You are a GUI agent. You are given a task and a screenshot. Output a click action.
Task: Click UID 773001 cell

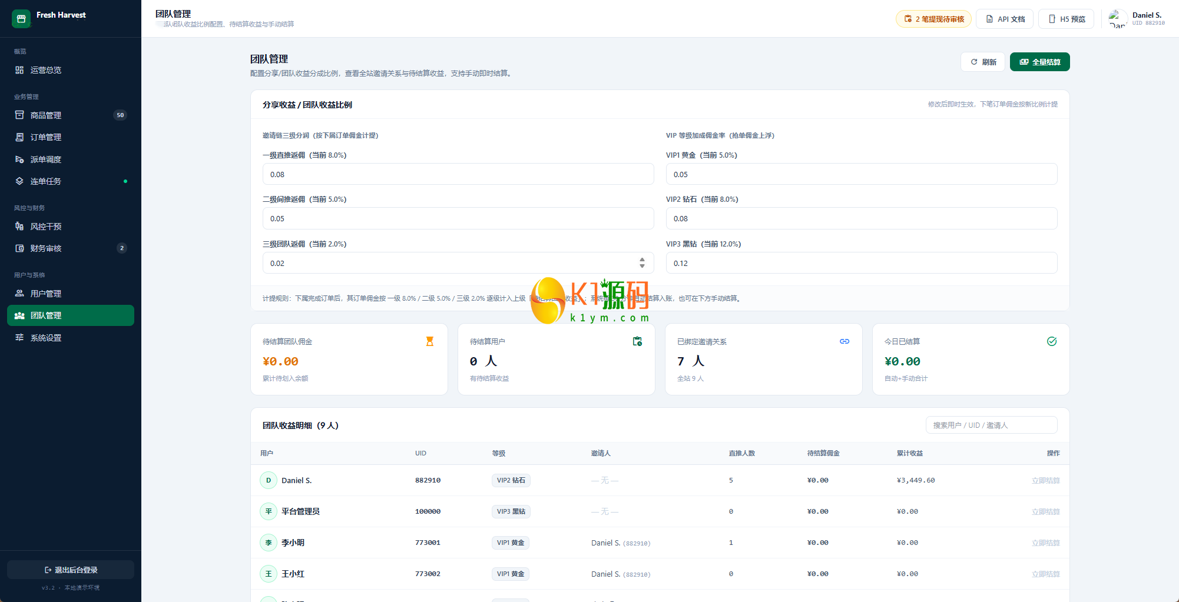point(428,543)
